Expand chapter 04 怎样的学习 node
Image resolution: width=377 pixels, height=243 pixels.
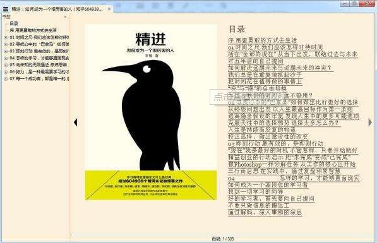point(6,58)
